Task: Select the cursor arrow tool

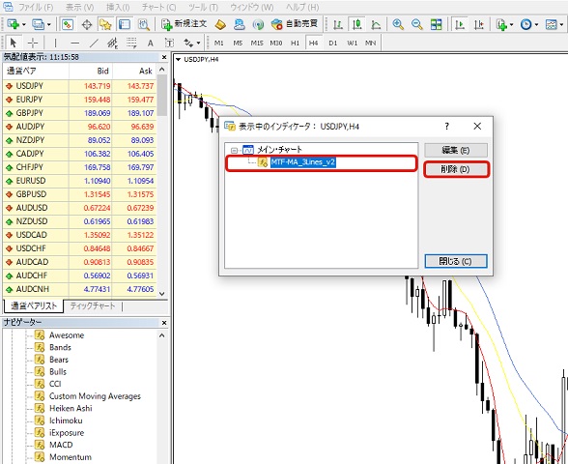Action: point(14,43)
